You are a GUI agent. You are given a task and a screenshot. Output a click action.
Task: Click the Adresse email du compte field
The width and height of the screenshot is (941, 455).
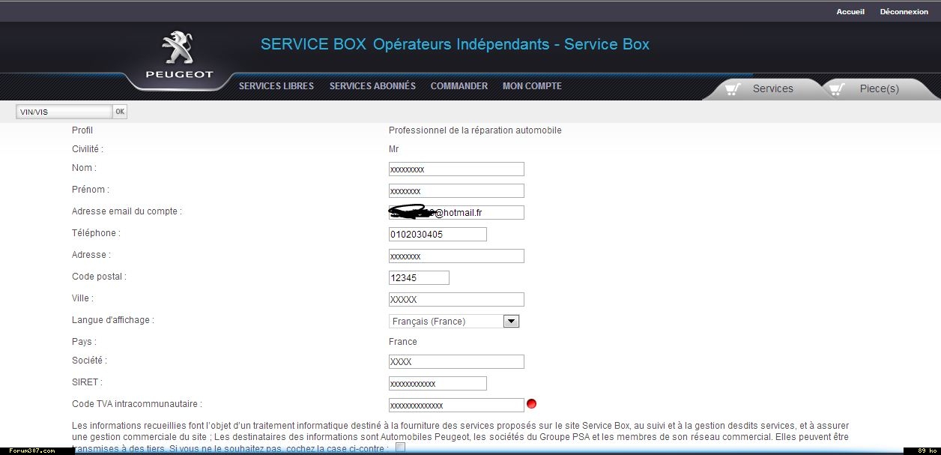click(x=456, y=213)
